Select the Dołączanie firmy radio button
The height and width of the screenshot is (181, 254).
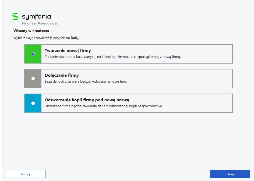33,79
